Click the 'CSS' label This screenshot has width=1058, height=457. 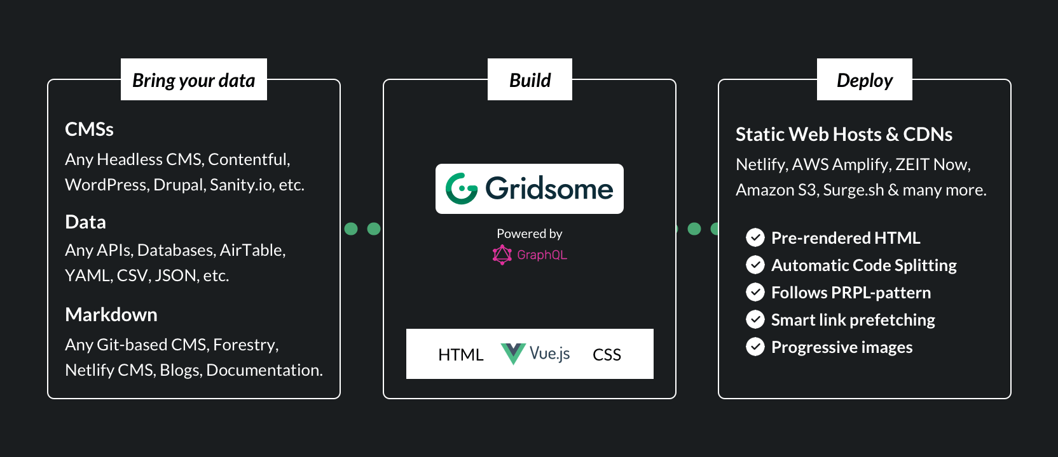pyautogui.click(x=607, y=355)
